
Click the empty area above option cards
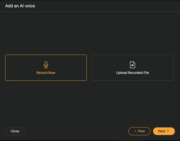tap(90, 33)
